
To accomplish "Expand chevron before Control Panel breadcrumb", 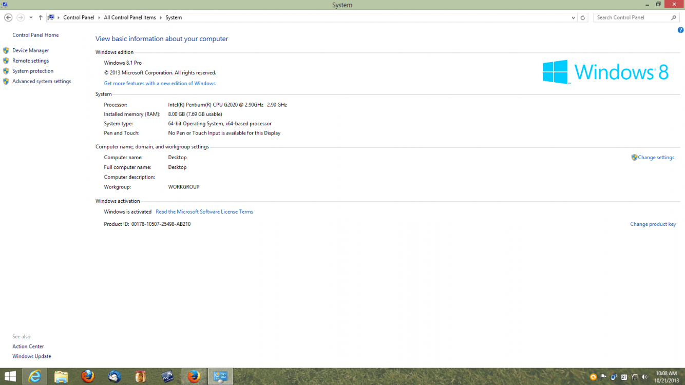I will tap(58, 17).
